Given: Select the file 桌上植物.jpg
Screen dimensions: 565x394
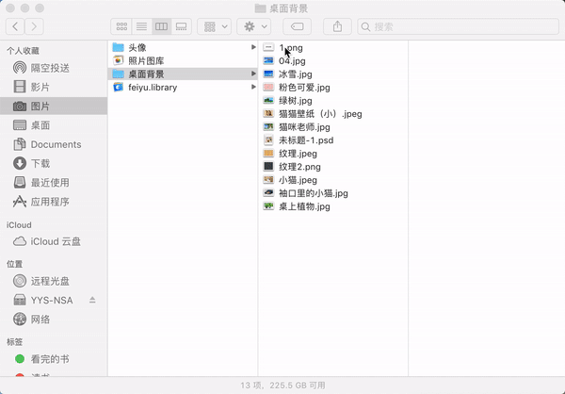Looking at the screenshot, I should [x=333, y=206].
